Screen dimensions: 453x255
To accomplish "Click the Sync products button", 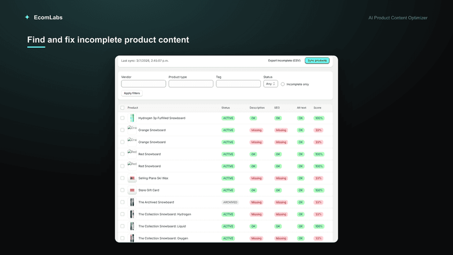I will (x=317, y=60).
